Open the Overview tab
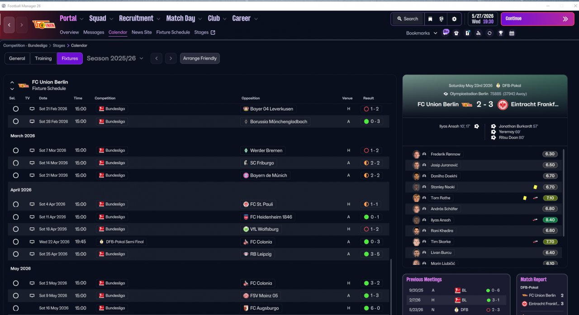The height and width of the screenshot is (315, 579). (x=69, y=33)
